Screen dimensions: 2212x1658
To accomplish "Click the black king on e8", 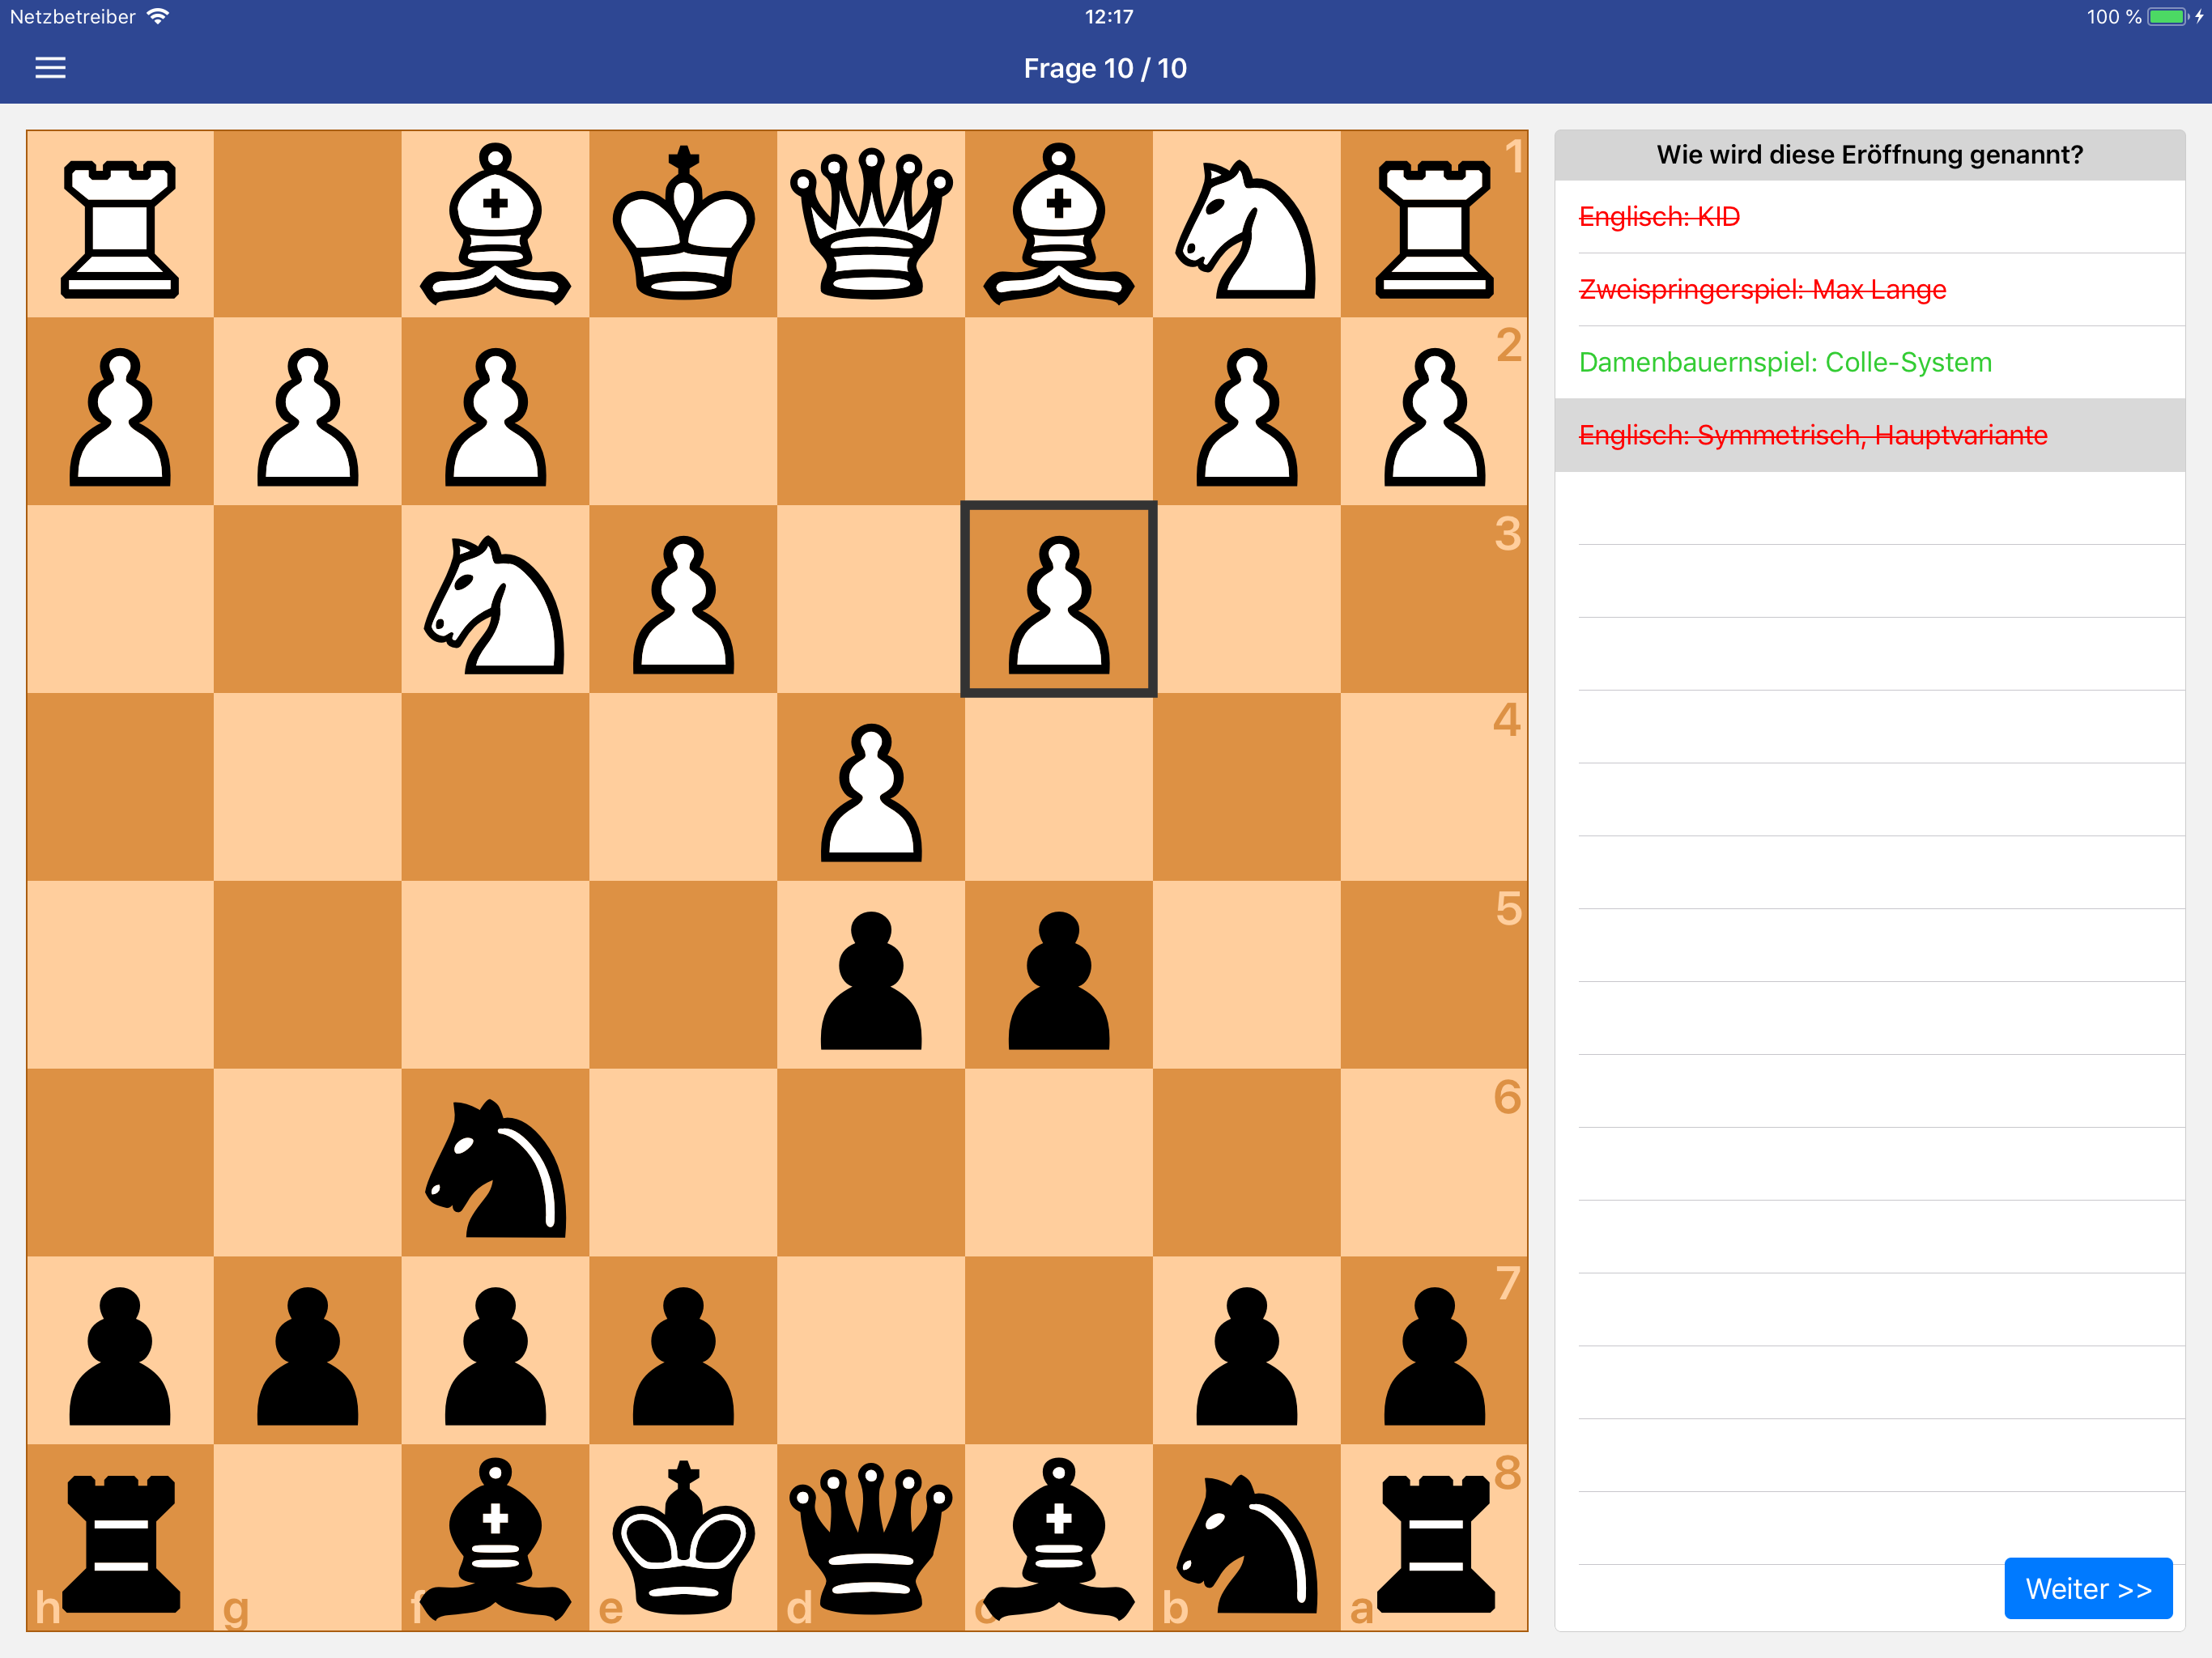I will [683, 1538].
